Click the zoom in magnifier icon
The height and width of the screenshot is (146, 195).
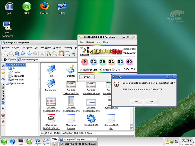pos(48,53)
